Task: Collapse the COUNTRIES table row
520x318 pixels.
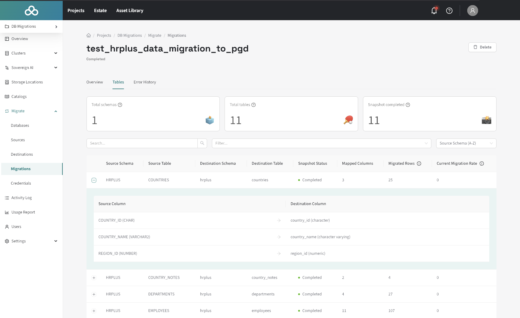Action: pyautogui.click(x=94, y=180)
